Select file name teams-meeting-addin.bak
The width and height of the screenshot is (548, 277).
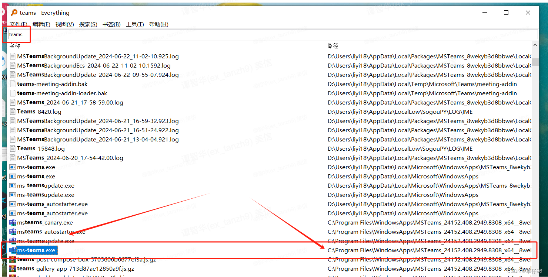52,84
